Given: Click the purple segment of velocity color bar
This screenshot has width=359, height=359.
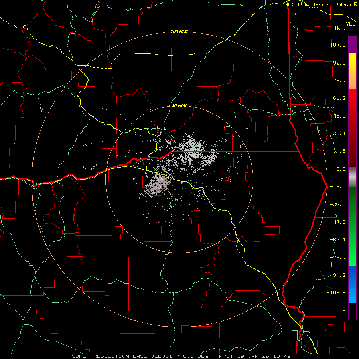Looking at the screenshot, I should (x=352, y=44).
